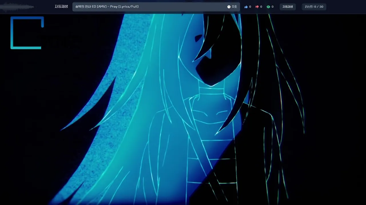Click the 자동재생 label left of title

[x=61, y=6]
